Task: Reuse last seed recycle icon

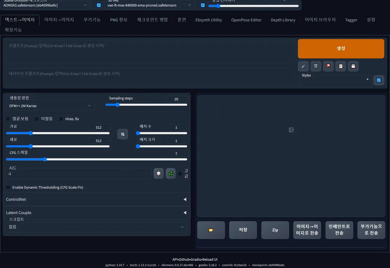Action: coord(171,173)
